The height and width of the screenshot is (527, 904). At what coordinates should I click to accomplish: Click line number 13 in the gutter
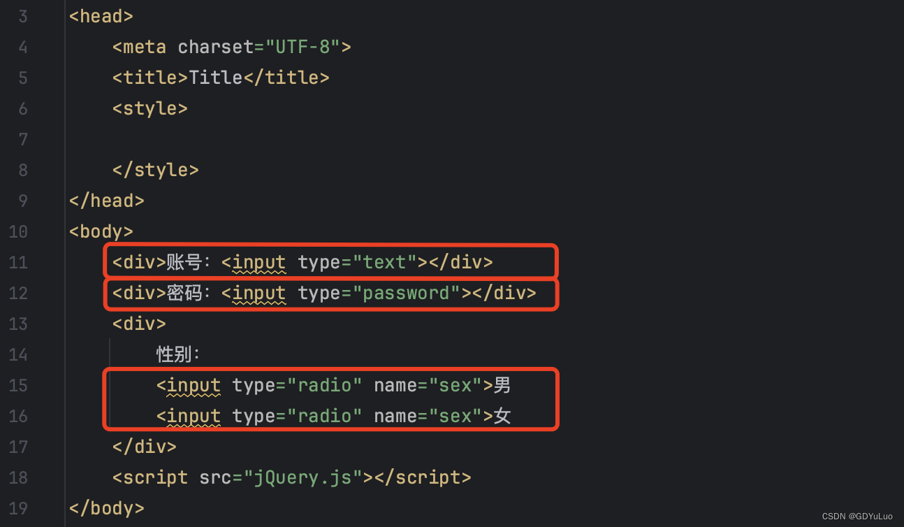click(x=18, y=324)
